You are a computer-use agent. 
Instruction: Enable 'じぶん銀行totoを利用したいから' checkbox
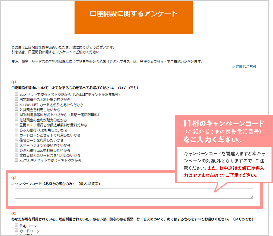tap(16, 150)
